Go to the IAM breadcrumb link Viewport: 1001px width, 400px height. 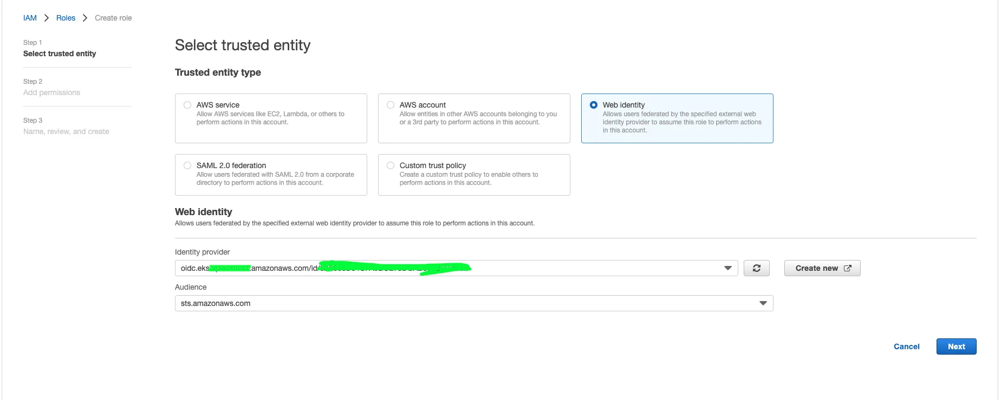30,18
